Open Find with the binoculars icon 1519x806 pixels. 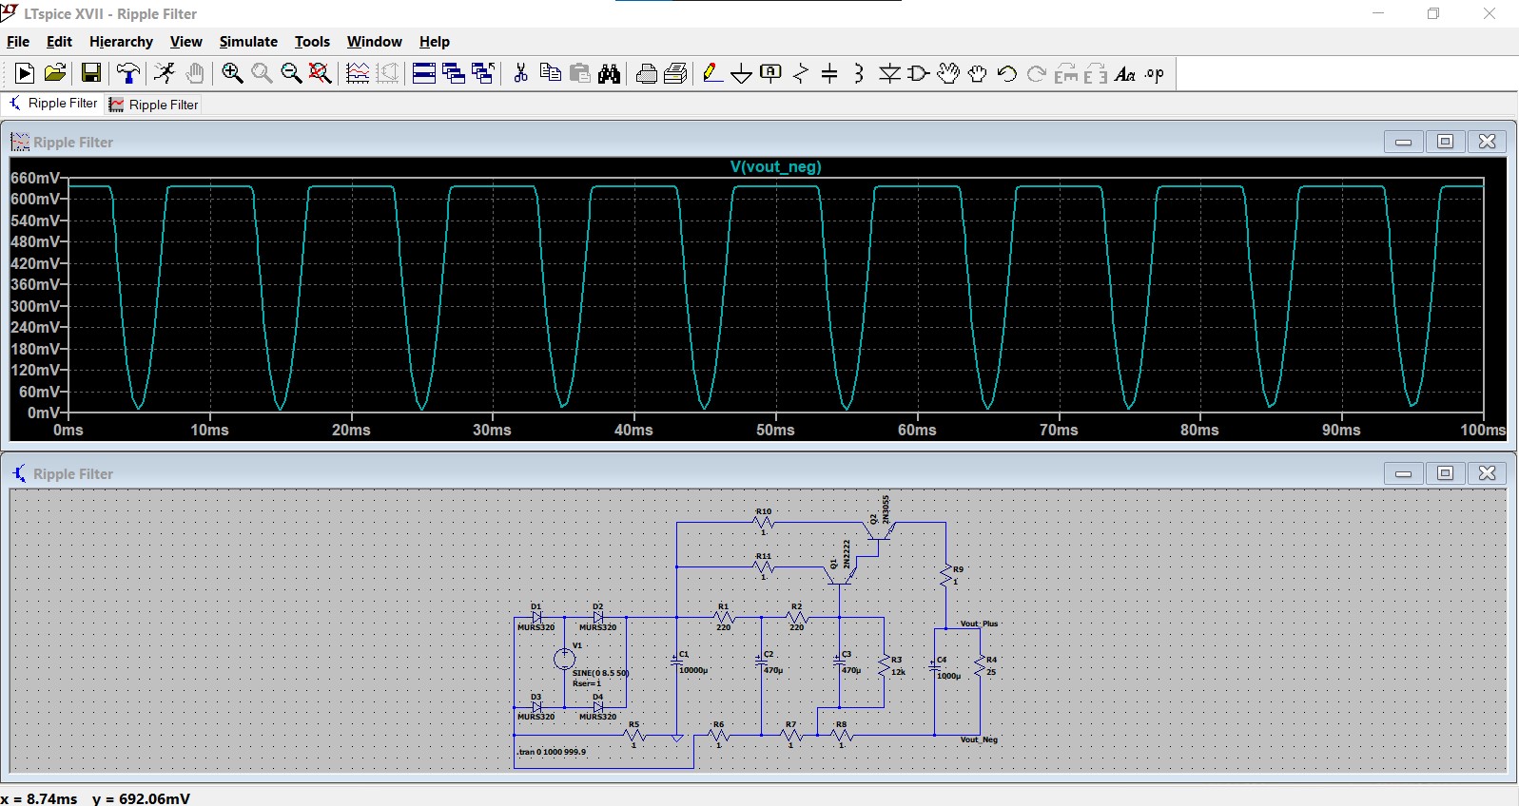(x=609, y=73)
